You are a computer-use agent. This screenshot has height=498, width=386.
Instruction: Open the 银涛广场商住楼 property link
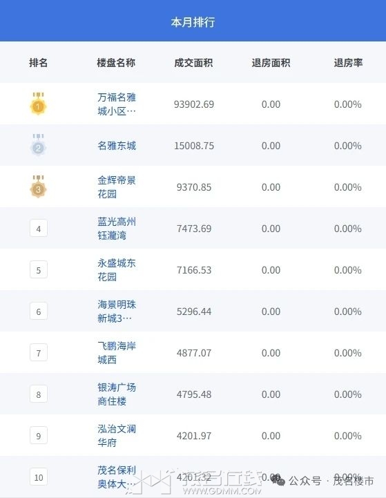[x=117, y=394]
